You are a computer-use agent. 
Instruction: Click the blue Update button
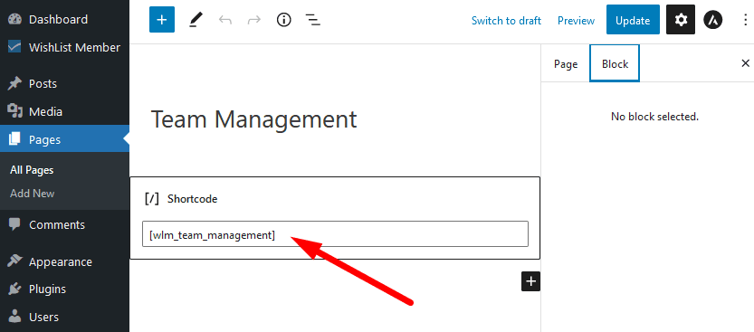point(633,20)
